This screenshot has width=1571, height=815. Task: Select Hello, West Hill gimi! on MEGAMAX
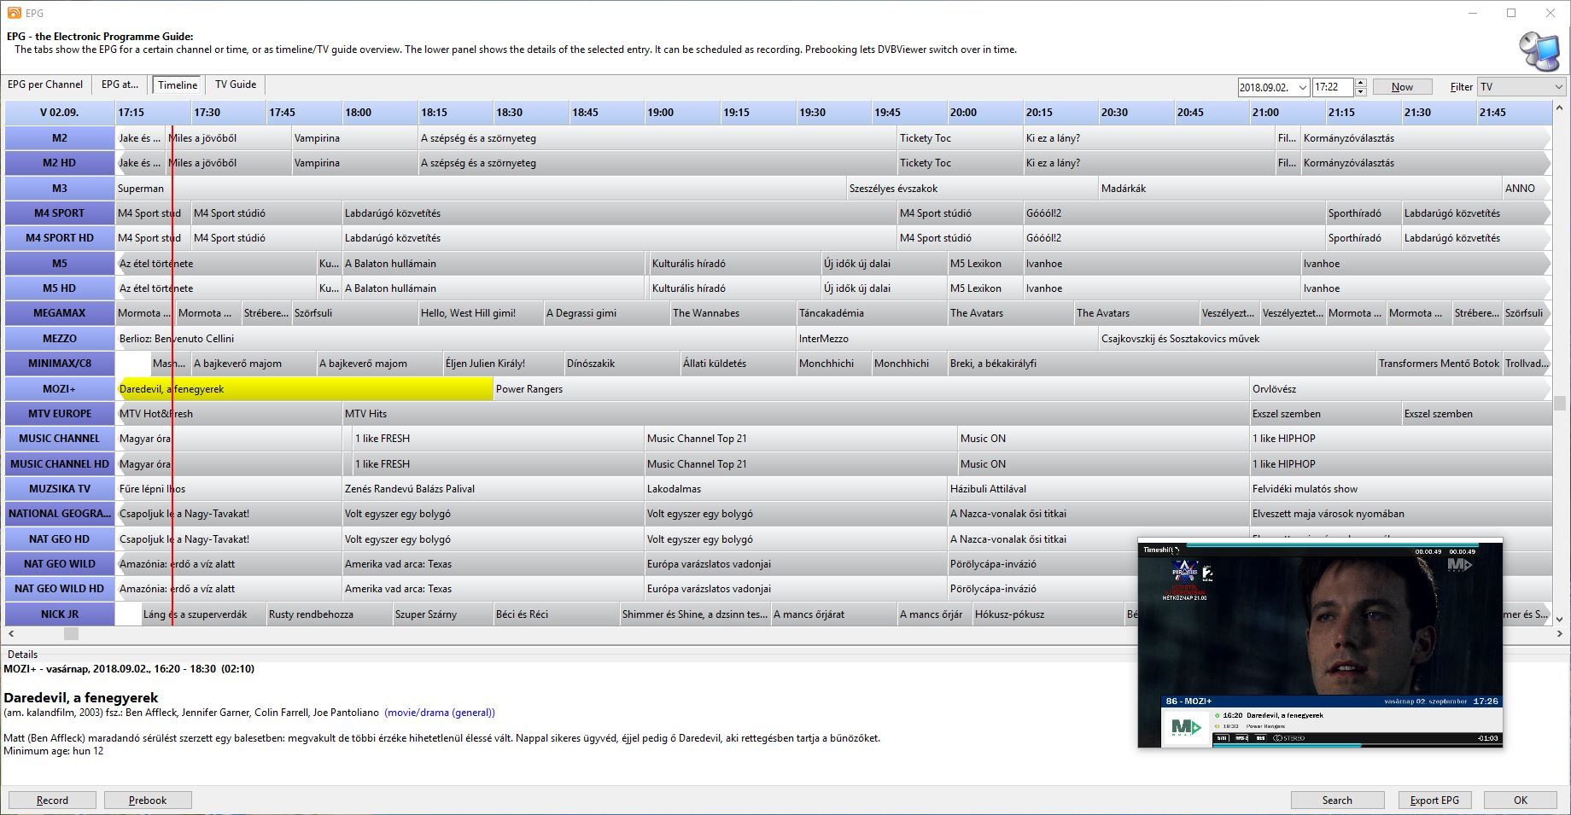(481, 313)
